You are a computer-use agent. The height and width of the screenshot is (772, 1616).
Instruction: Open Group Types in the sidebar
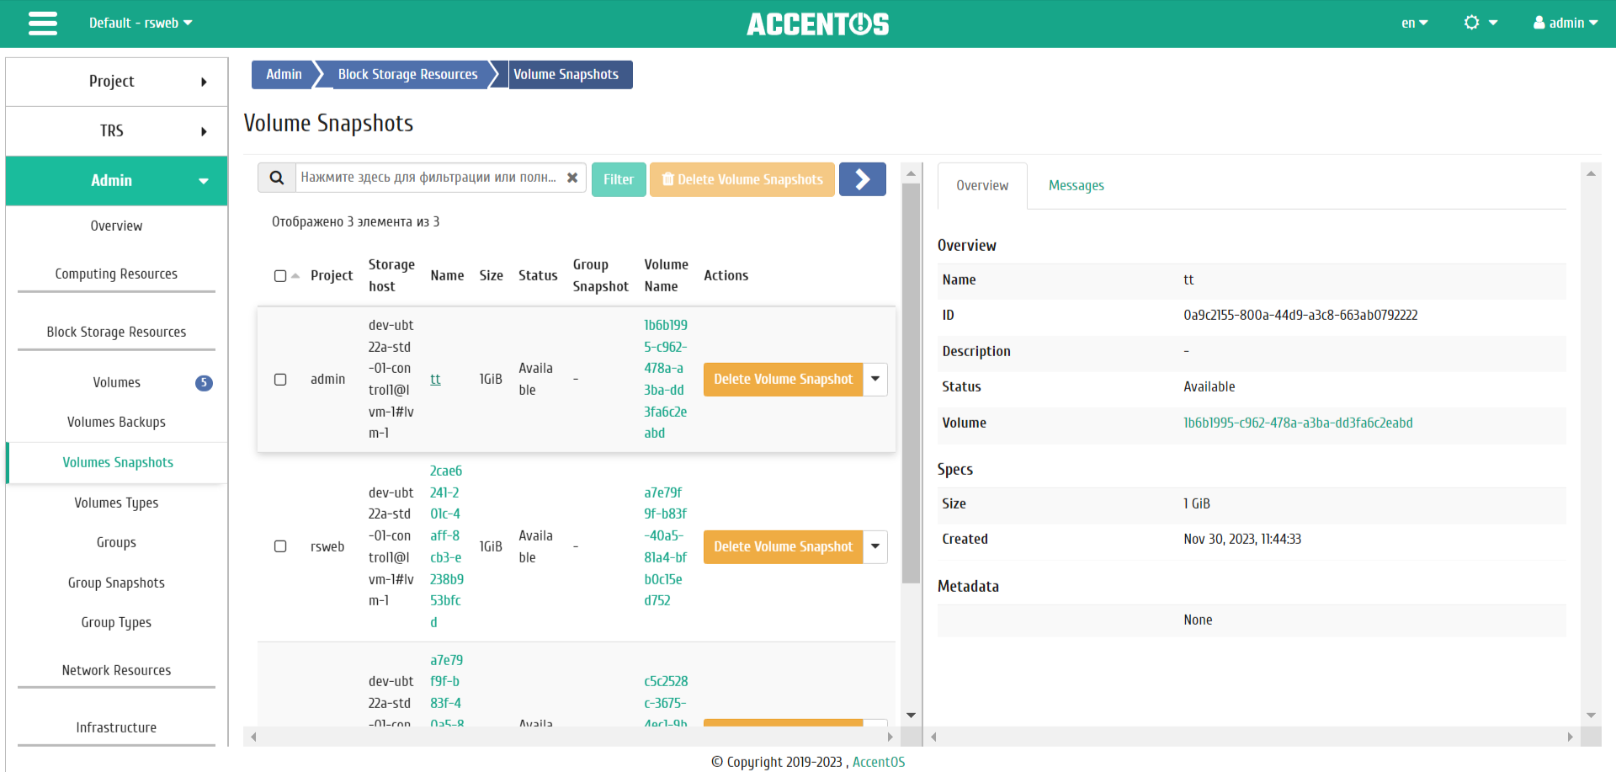pos(117,622)
